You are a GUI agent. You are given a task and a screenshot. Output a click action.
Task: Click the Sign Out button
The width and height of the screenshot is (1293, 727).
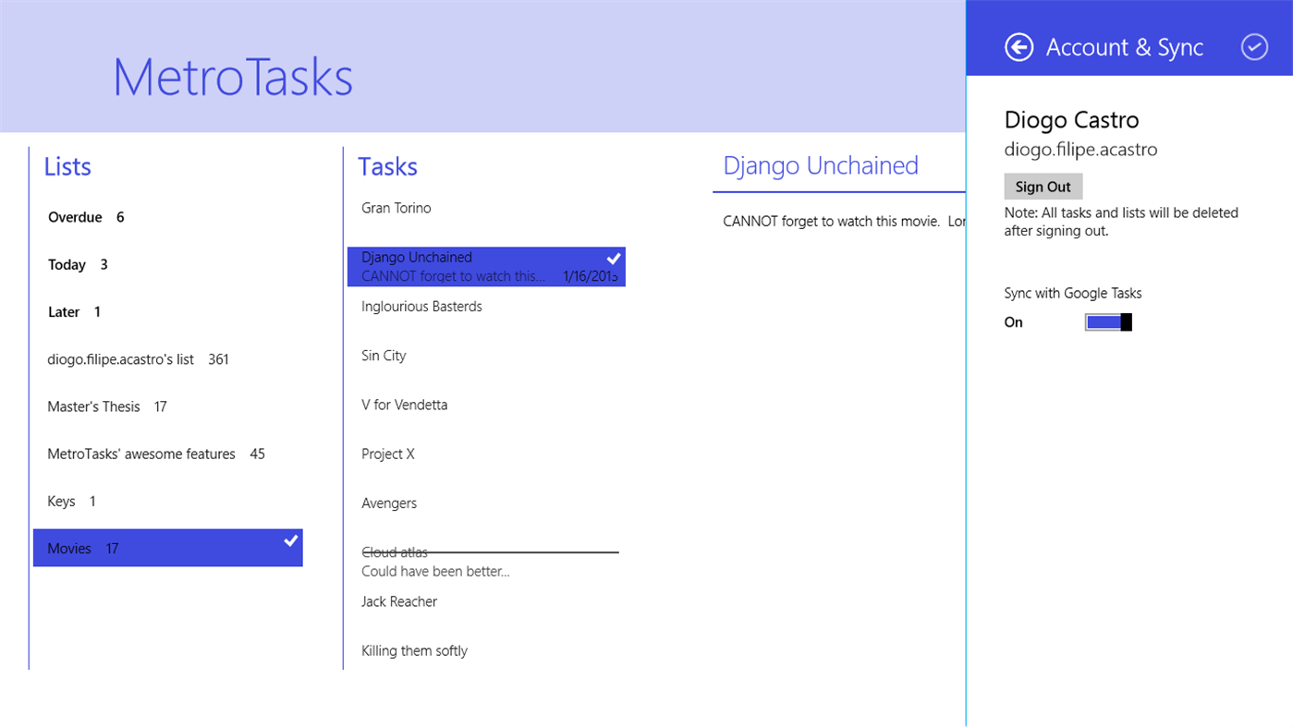[x=1043, y=186]
